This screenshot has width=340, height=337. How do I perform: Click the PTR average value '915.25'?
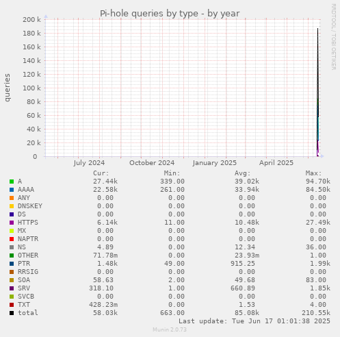pyautogui.click(x=243, y=264)
